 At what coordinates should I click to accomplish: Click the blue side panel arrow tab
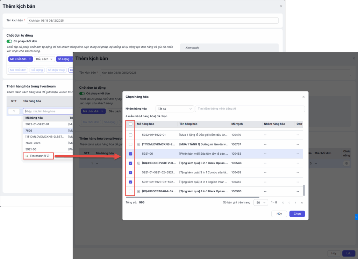[x=356, y=217]
